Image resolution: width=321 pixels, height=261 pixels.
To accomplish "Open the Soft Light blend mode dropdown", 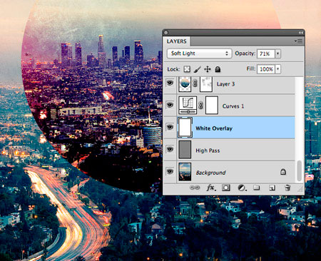I will pos(199,53).
